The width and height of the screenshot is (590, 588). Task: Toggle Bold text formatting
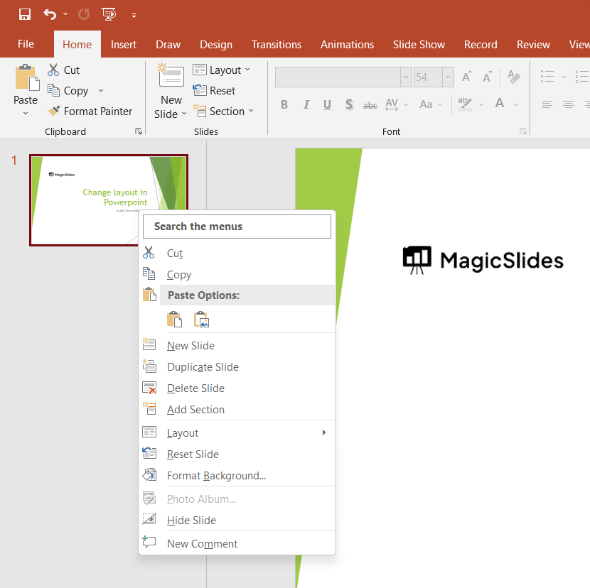284,104
